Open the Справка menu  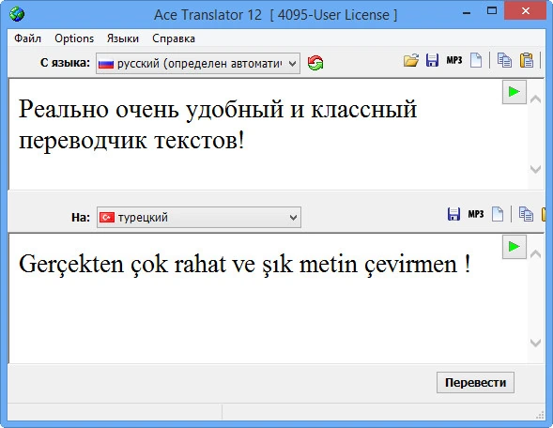tap(174, 38)
